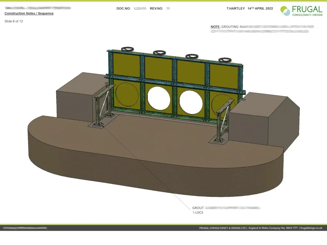Select the leftmost handwheel on the gate
327x245 pixels.
tap(127, 49)
